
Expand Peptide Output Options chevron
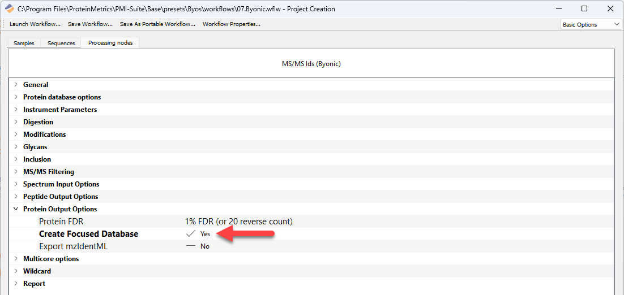tap(15, 197)
